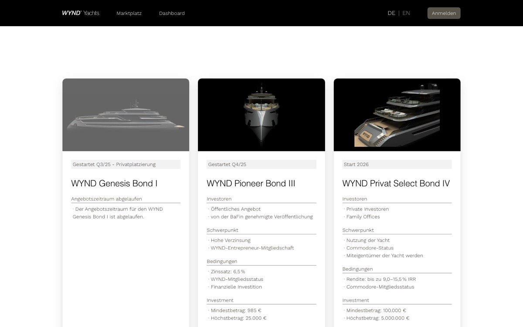Open the WYND Privat Select Bond IV yacht image

(x=397, y=115)
